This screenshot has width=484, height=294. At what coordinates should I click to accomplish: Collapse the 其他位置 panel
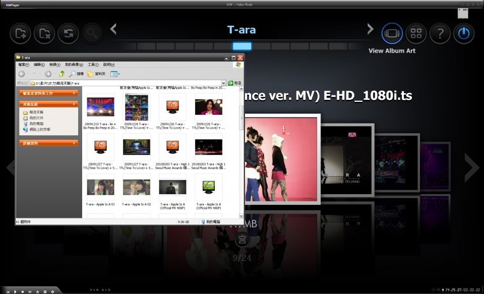pos(49,104)
